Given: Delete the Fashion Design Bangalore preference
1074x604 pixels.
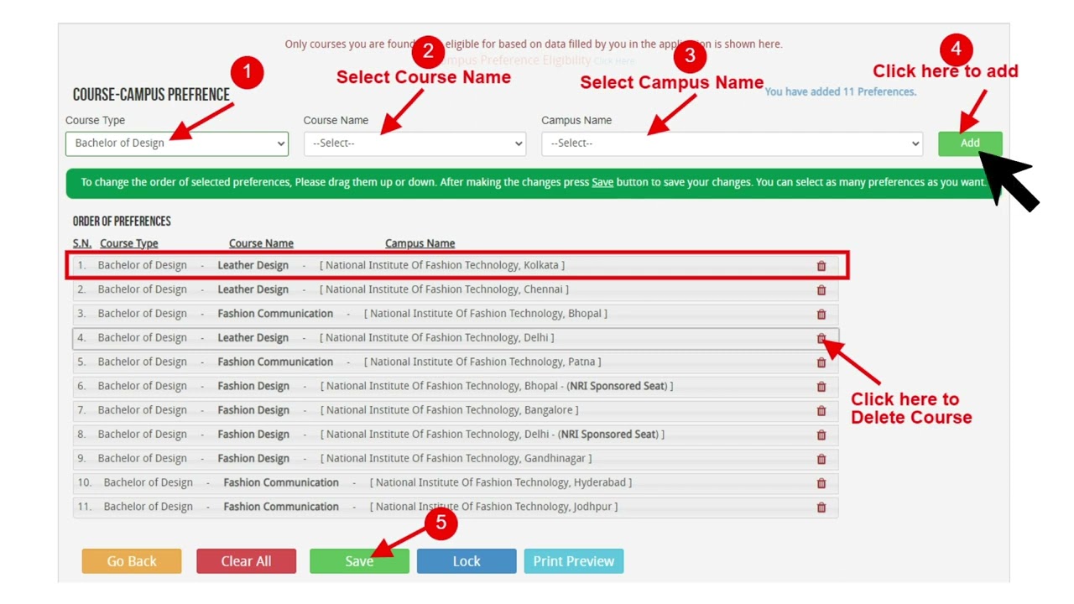Looking at the screenshot, I should tap(821, 411).
